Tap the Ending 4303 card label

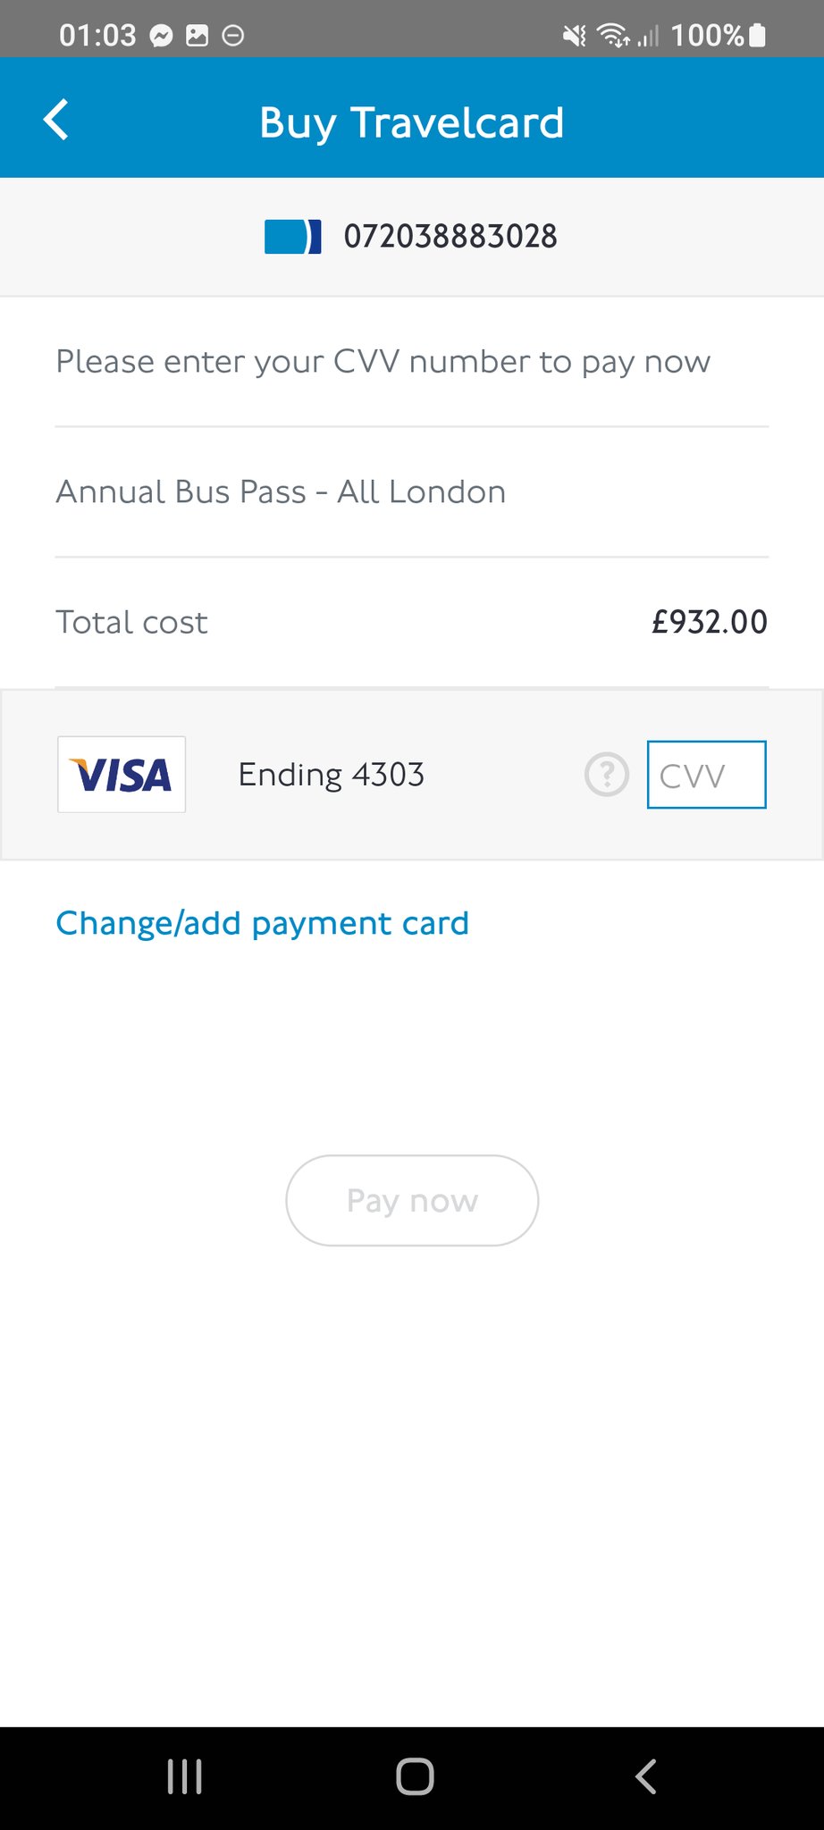click(331, 775)
